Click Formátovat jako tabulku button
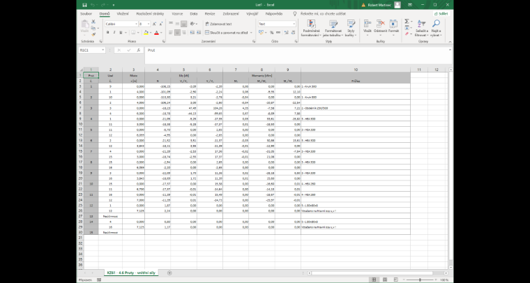Viewport: 530px width, 283px height. 333,28
